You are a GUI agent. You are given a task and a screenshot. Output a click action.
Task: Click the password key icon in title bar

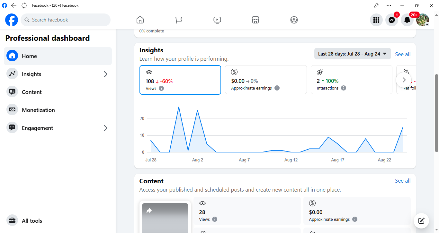[x=376, y=5]
